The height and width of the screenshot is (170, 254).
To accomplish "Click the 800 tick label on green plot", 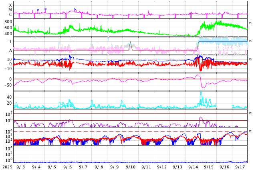I will (x=8, y=22).
